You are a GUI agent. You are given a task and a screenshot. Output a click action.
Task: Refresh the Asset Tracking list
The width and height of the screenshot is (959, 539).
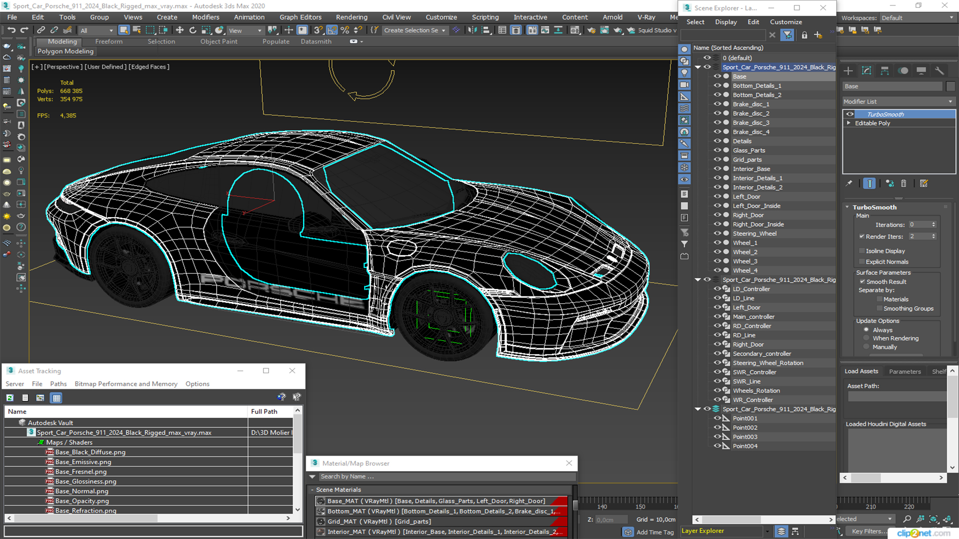click(x=10, y=398)
